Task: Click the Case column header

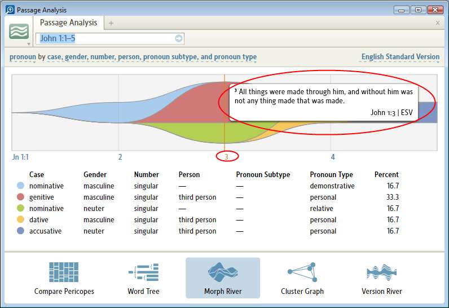Action: click(37, 174)
